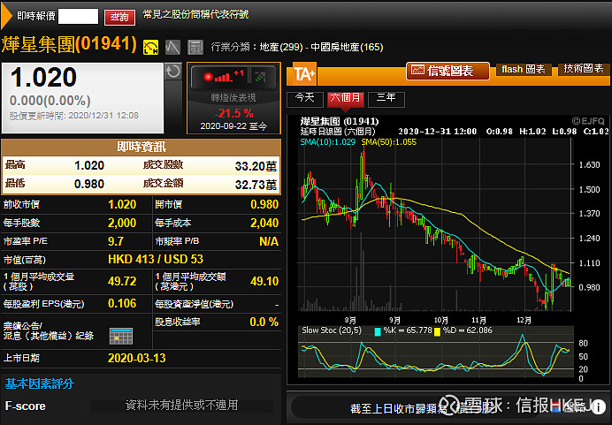This screenshot has height=425, width=612.
Task: Click the 成交股數 value 33.20萬
Action: coord(256,166)
